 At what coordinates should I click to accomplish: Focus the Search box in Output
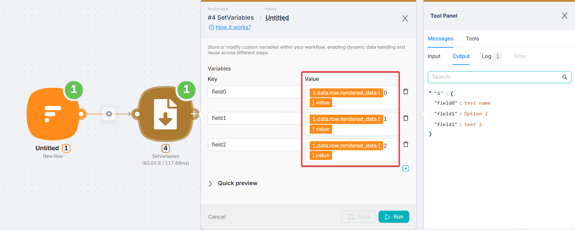[495, 77]
